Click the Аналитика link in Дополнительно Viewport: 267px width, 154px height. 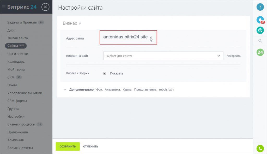[x=112, y=89]
